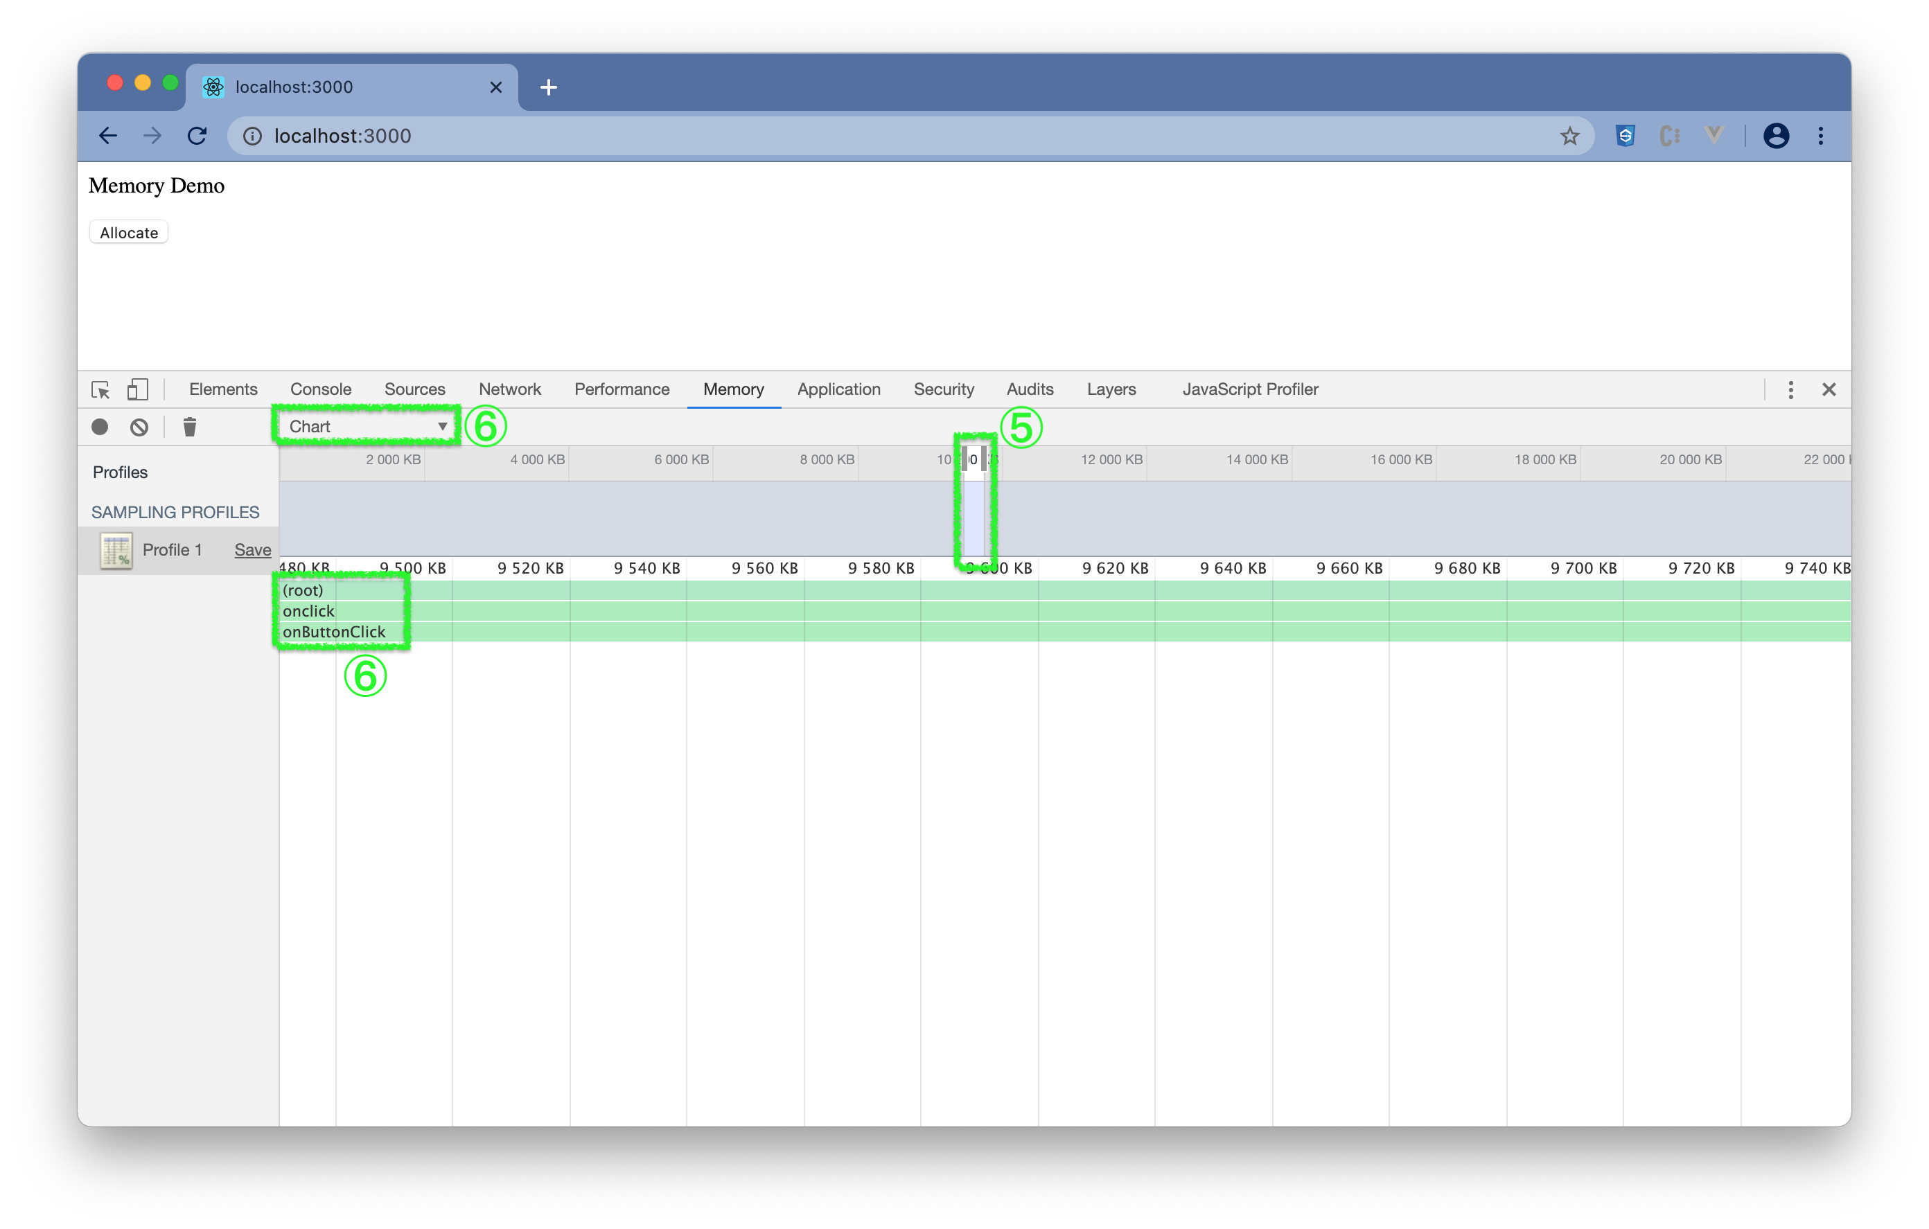Viewport: 1929px width, 1229px height.
Task: Click the Allocate button
Action: [x=129, y=233]
